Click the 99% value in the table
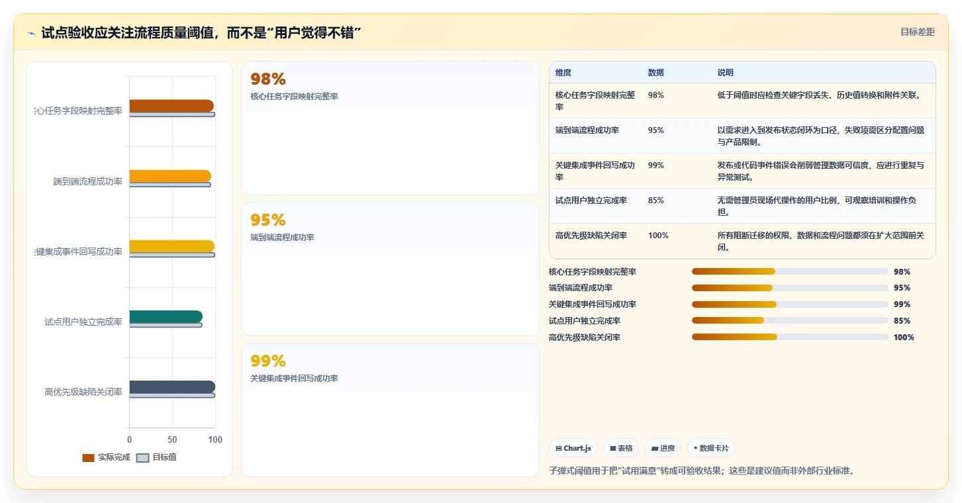This screenshot has width=962, height=503. point(656,165)
